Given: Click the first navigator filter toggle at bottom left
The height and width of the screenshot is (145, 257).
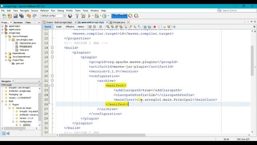Looking at the screenshot, I should coord(4,133).
